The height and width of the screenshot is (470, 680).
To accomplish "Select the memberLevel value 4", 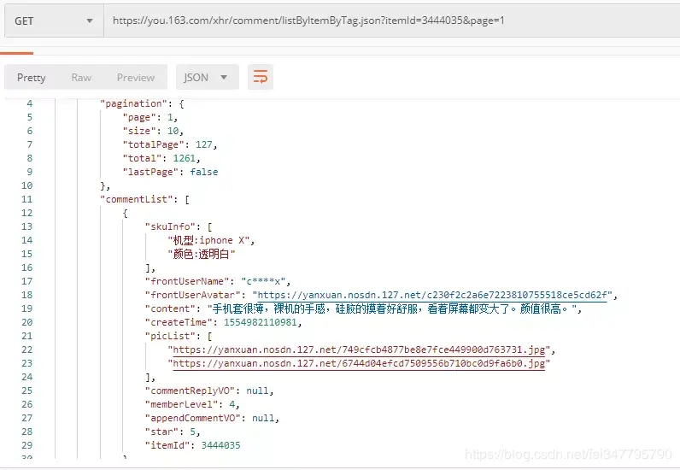I will [232, 404].
